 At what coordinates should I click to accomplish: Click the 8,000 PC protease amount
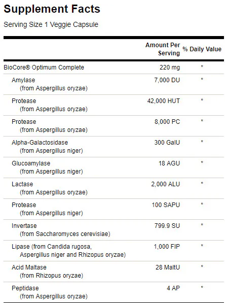pos(167,121)
